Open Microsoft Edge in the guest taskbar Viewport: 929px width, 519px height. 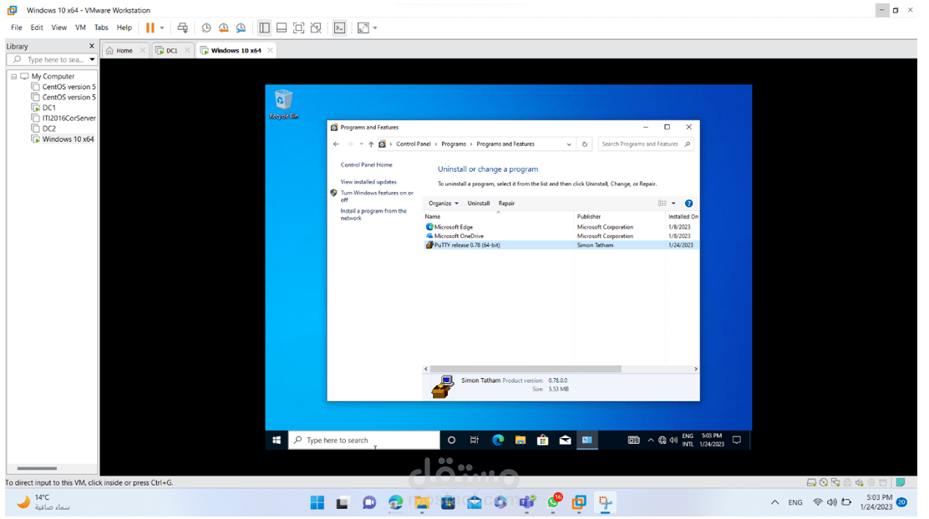498,441
